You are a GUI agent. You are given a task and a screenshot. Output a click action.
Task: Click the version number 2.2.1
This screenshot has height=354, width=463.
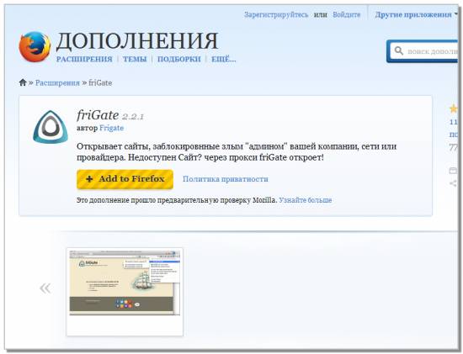point(133,117)
